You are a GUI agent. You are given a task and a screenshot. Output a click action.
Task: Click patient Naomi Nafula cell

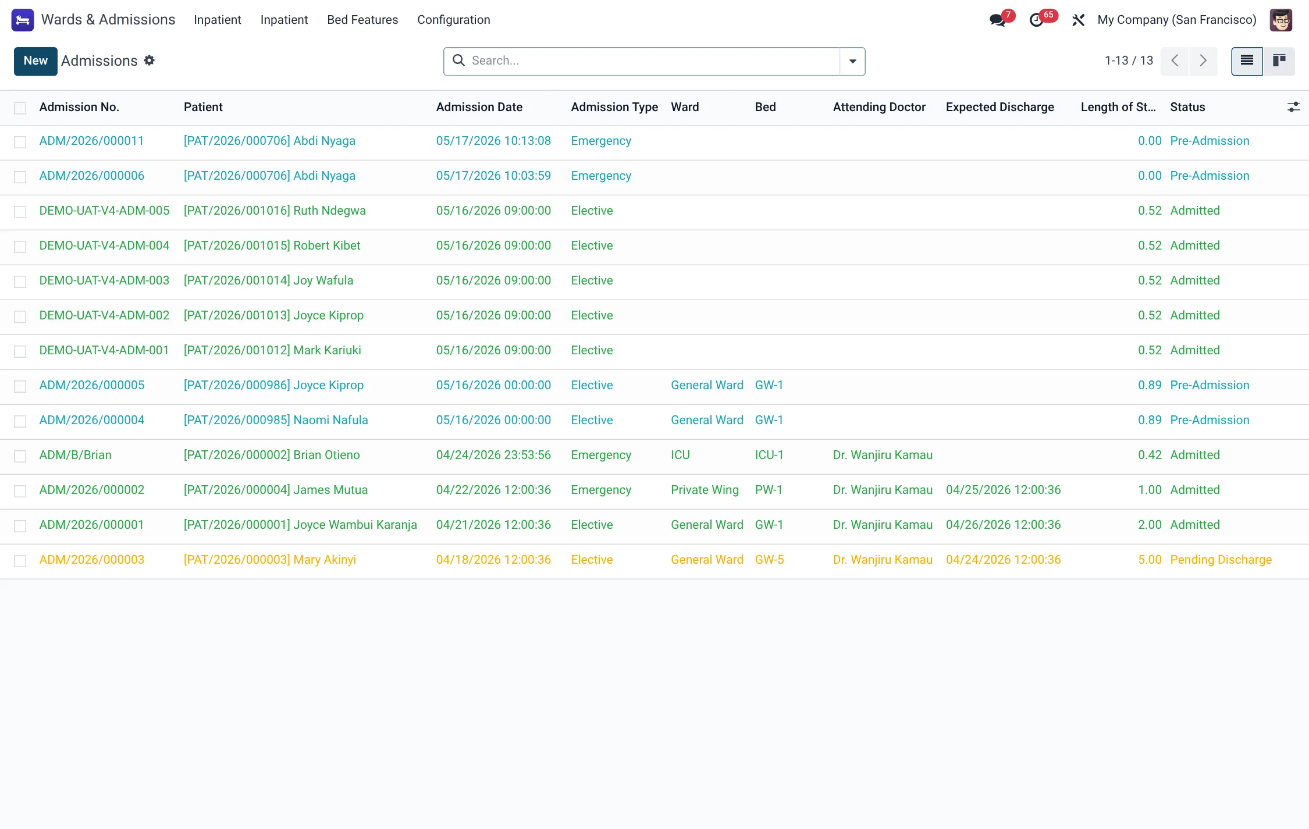(x=276, y=420)
